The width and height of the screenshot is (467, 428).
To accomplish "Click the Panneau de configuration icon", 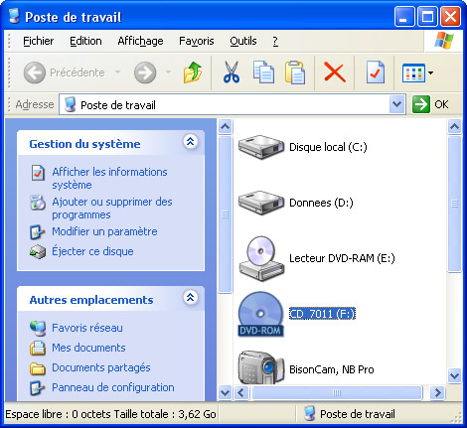I will pyautogui.click(x=37, y=388).
